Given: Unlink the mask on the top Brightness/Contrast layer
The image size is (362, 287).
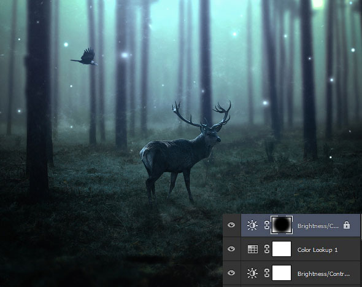Looking at the screenshot, I should [267, 225].
